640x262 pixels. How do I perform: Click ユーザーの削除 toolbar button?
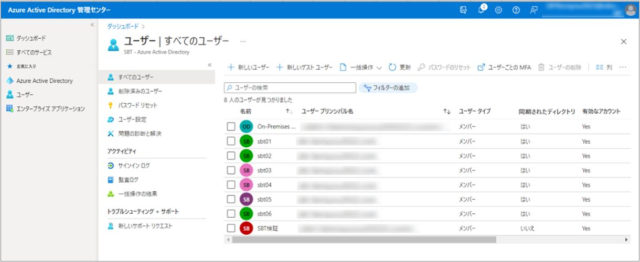(560, 68)
